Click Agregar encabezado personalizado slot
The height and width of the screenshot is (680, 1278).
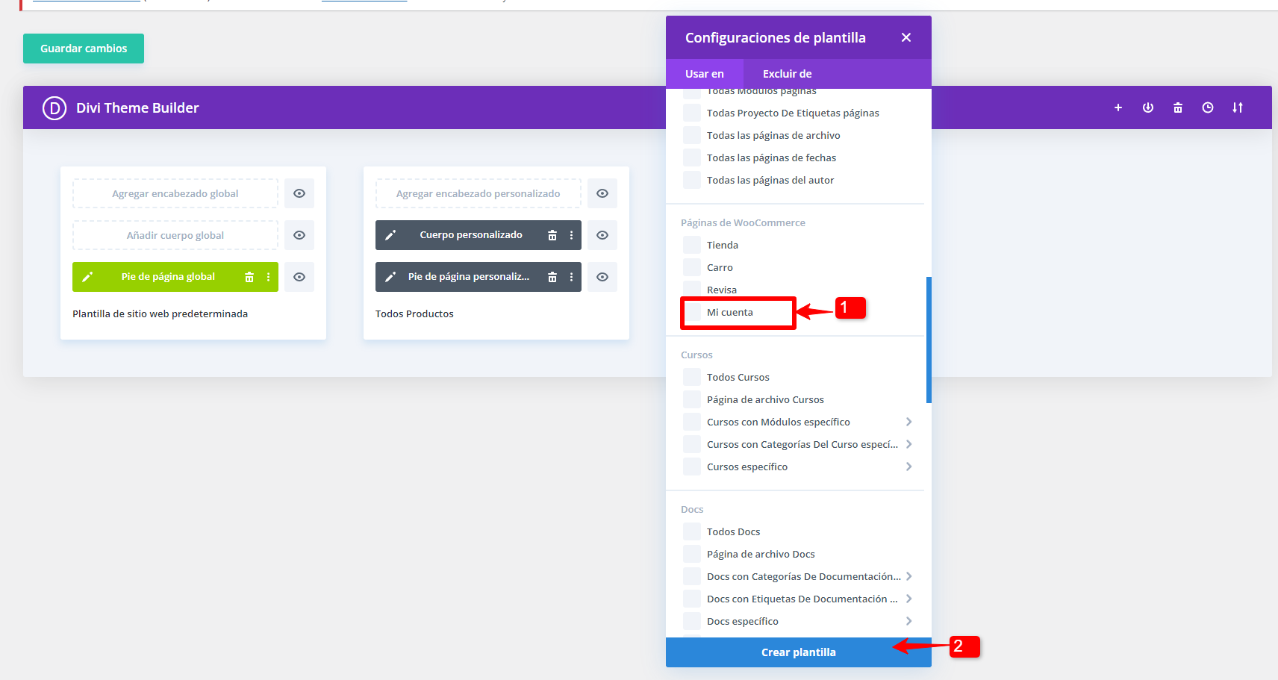479,193
